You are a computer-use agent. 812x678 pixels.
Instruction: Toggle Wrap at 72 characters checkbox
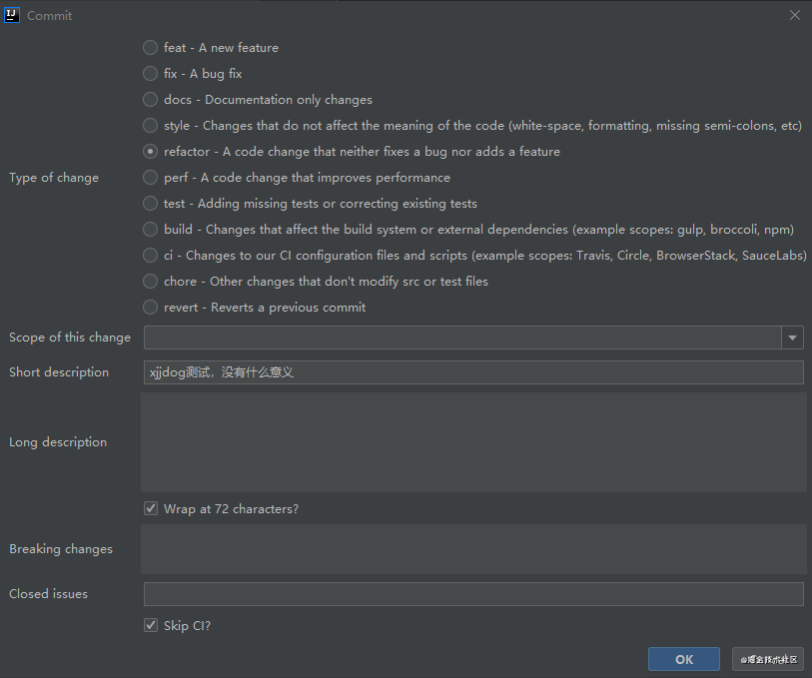(x=151, y=509)
